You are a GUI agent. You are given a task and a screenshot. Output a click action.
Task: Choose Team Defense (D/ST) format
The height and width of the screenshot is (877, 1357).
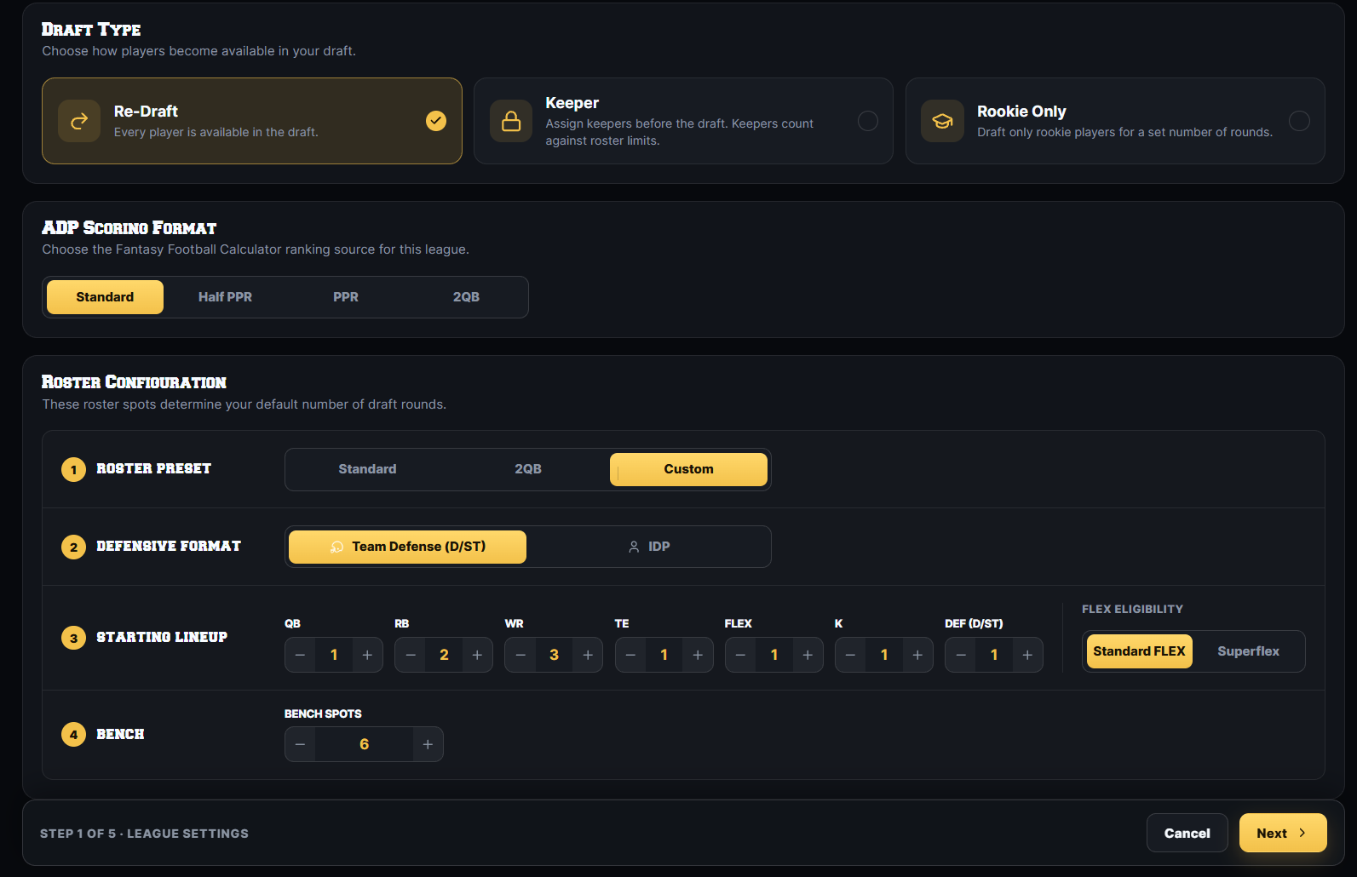click(407, 547)
